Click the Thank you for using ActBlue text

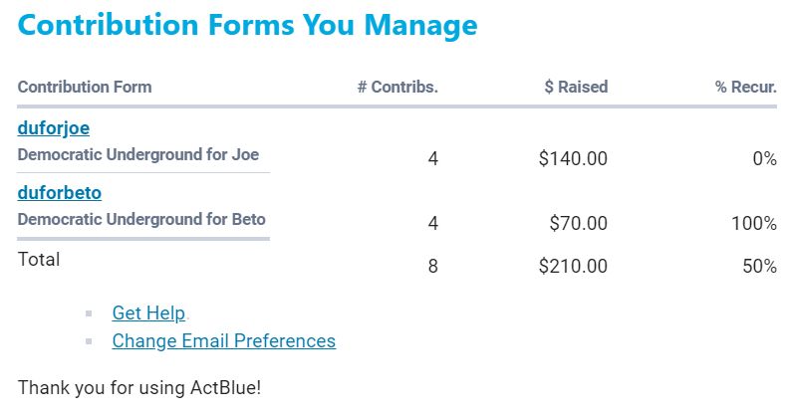tap(139, 386)
